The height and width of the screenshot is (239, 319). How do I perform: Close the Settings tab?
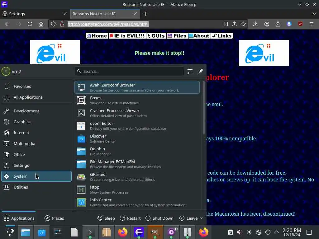(65, 14)
